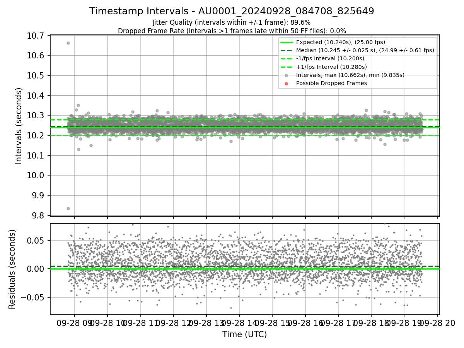464x348 pixels.
Task: Click the 10.5 y-axis tick label
Action: (36, 75)
